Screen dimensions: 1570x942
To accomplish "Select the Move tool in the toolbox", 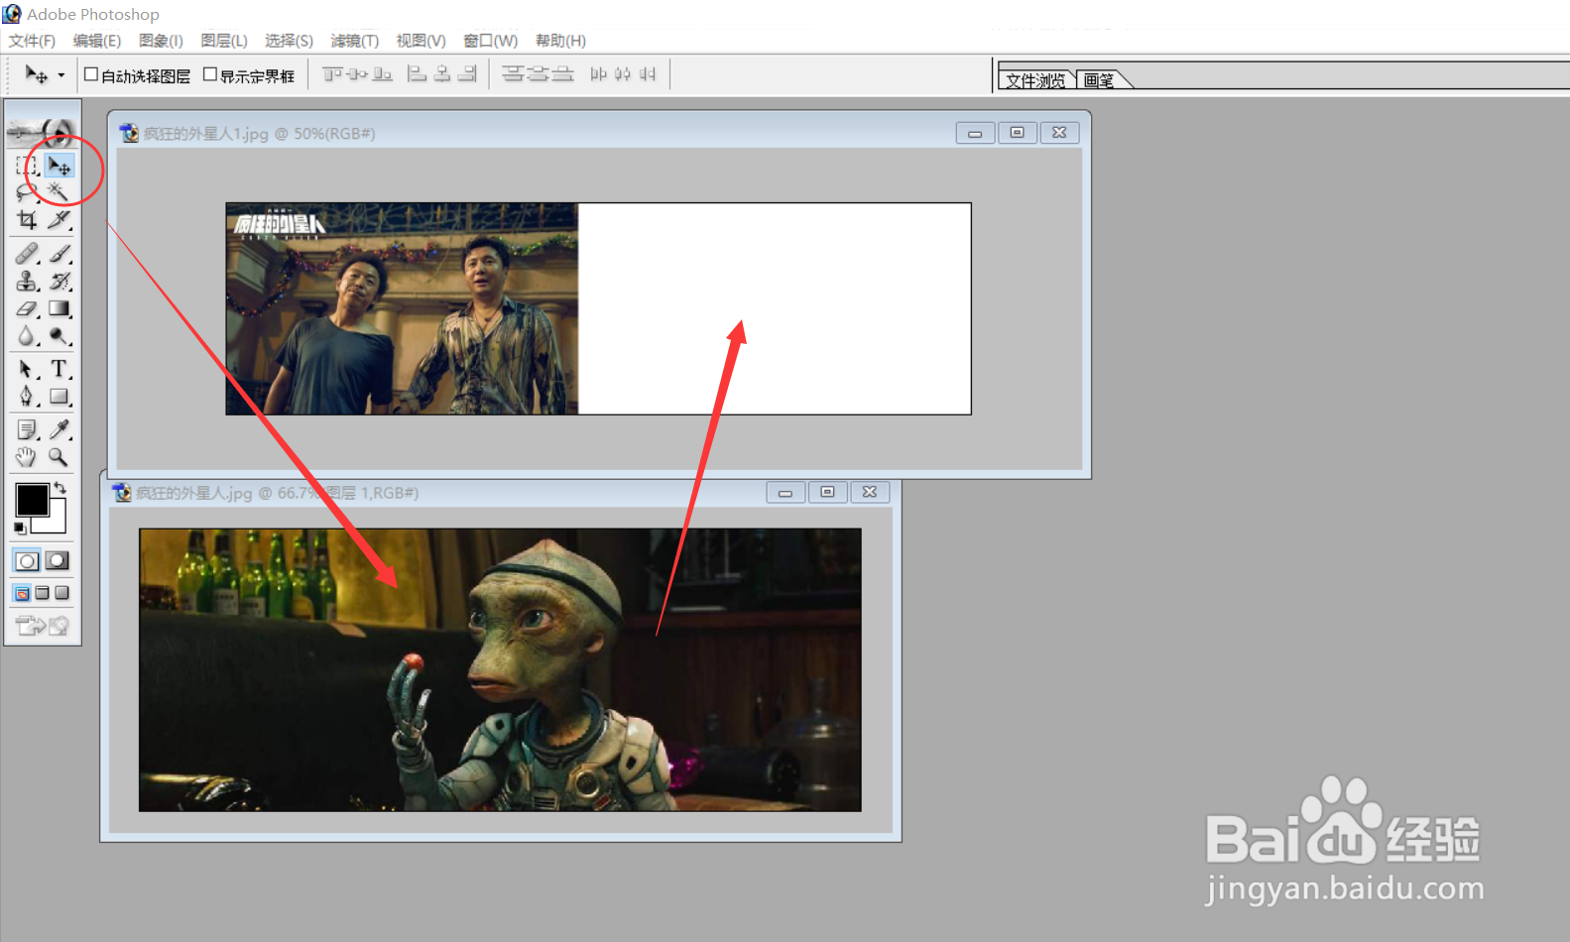I will point(59,166).
